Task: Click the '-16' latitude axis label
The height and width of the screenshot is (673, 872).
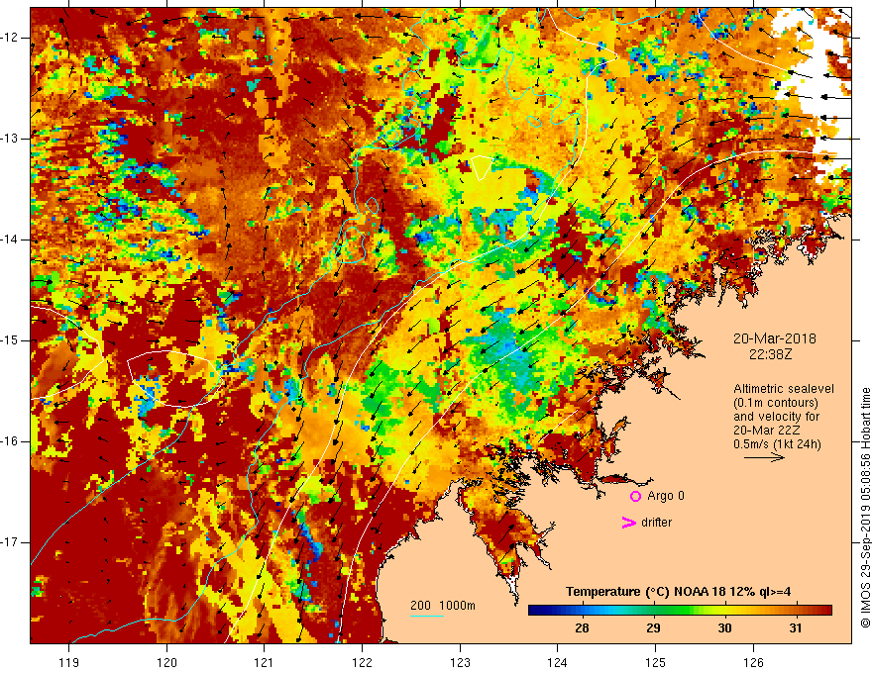Action: (10, 441)
